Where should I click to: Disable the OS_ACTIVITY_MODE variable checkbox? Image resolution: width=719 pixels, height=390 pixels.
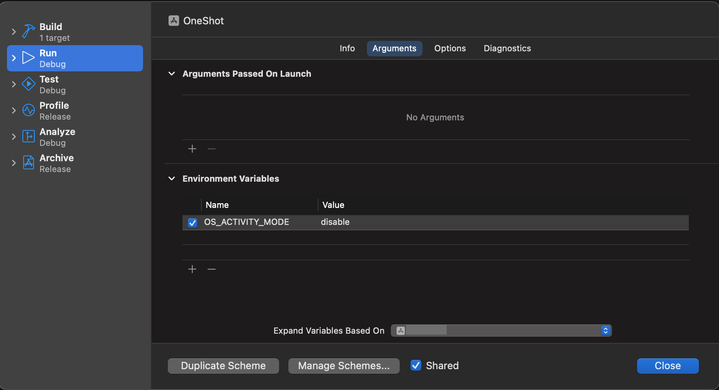point(193,223)
